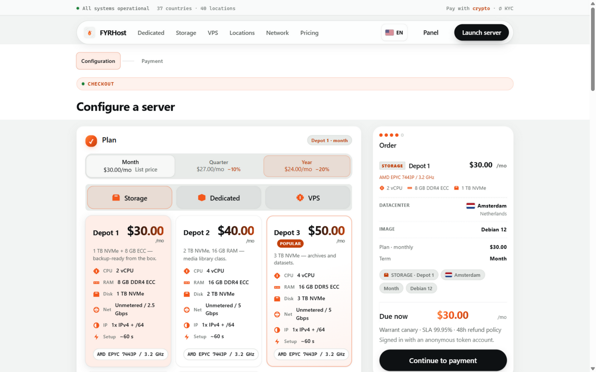Viewport: 596px width, 372px height.
Task: Click the US flag icon beside EN
Action: click(389, 33)
